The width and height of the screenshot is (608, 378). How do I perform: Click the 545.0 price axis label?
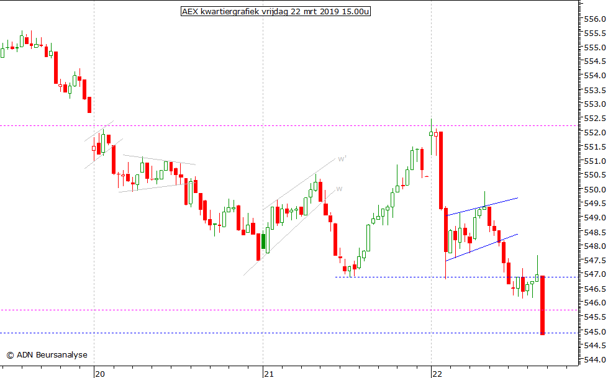coord(595,332)
